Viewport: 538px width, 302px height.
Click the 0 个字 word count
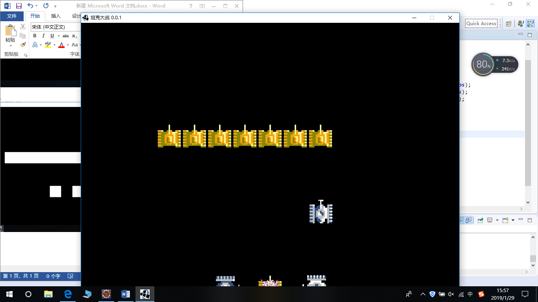(53, 276)
